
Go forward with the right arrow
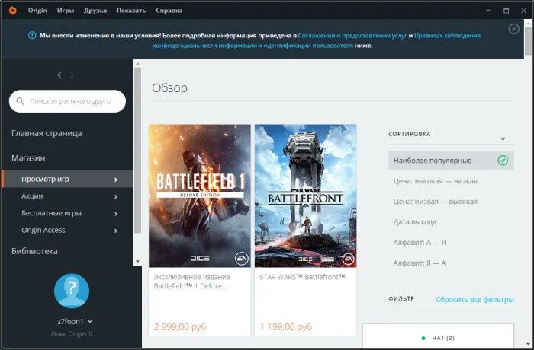pos(72,75)
